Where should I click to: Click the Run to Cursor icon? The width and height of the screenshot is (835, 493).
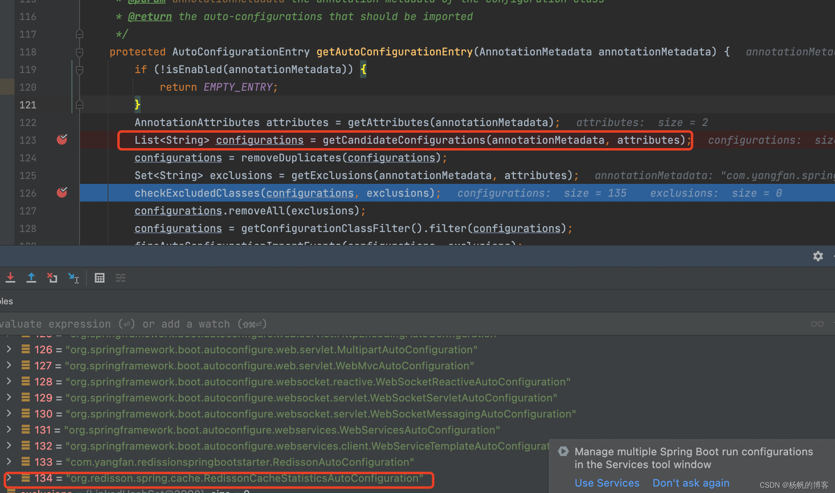73,277
